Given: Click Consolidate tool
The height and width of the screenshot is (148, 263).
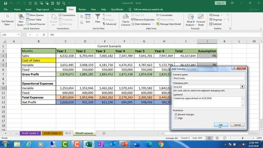Looking at the screenshot, I should point(164,15).
